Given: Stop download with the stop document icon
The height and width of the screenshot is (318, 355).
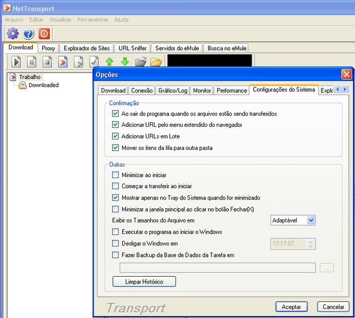Looking at the screenshot, I should pos(48,62).
